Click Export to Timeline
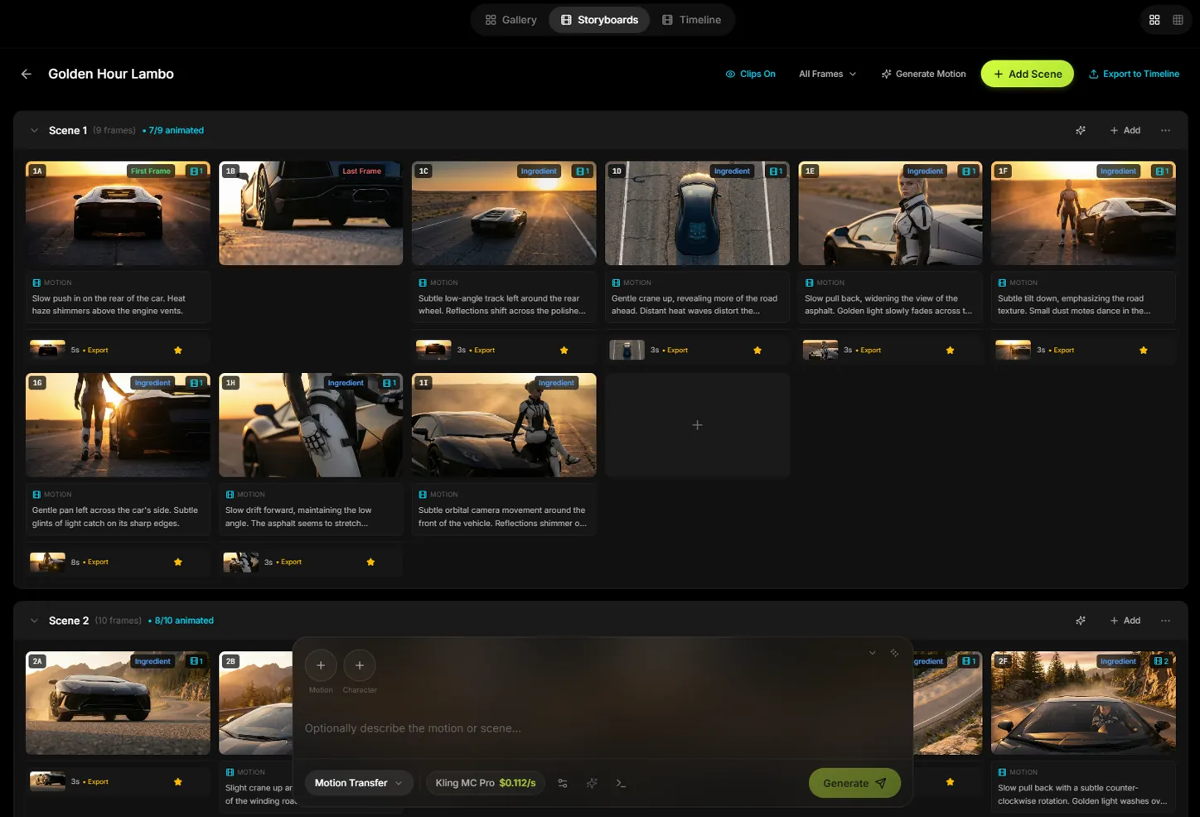The image size is (1200, 817). tap(1134, 74)
